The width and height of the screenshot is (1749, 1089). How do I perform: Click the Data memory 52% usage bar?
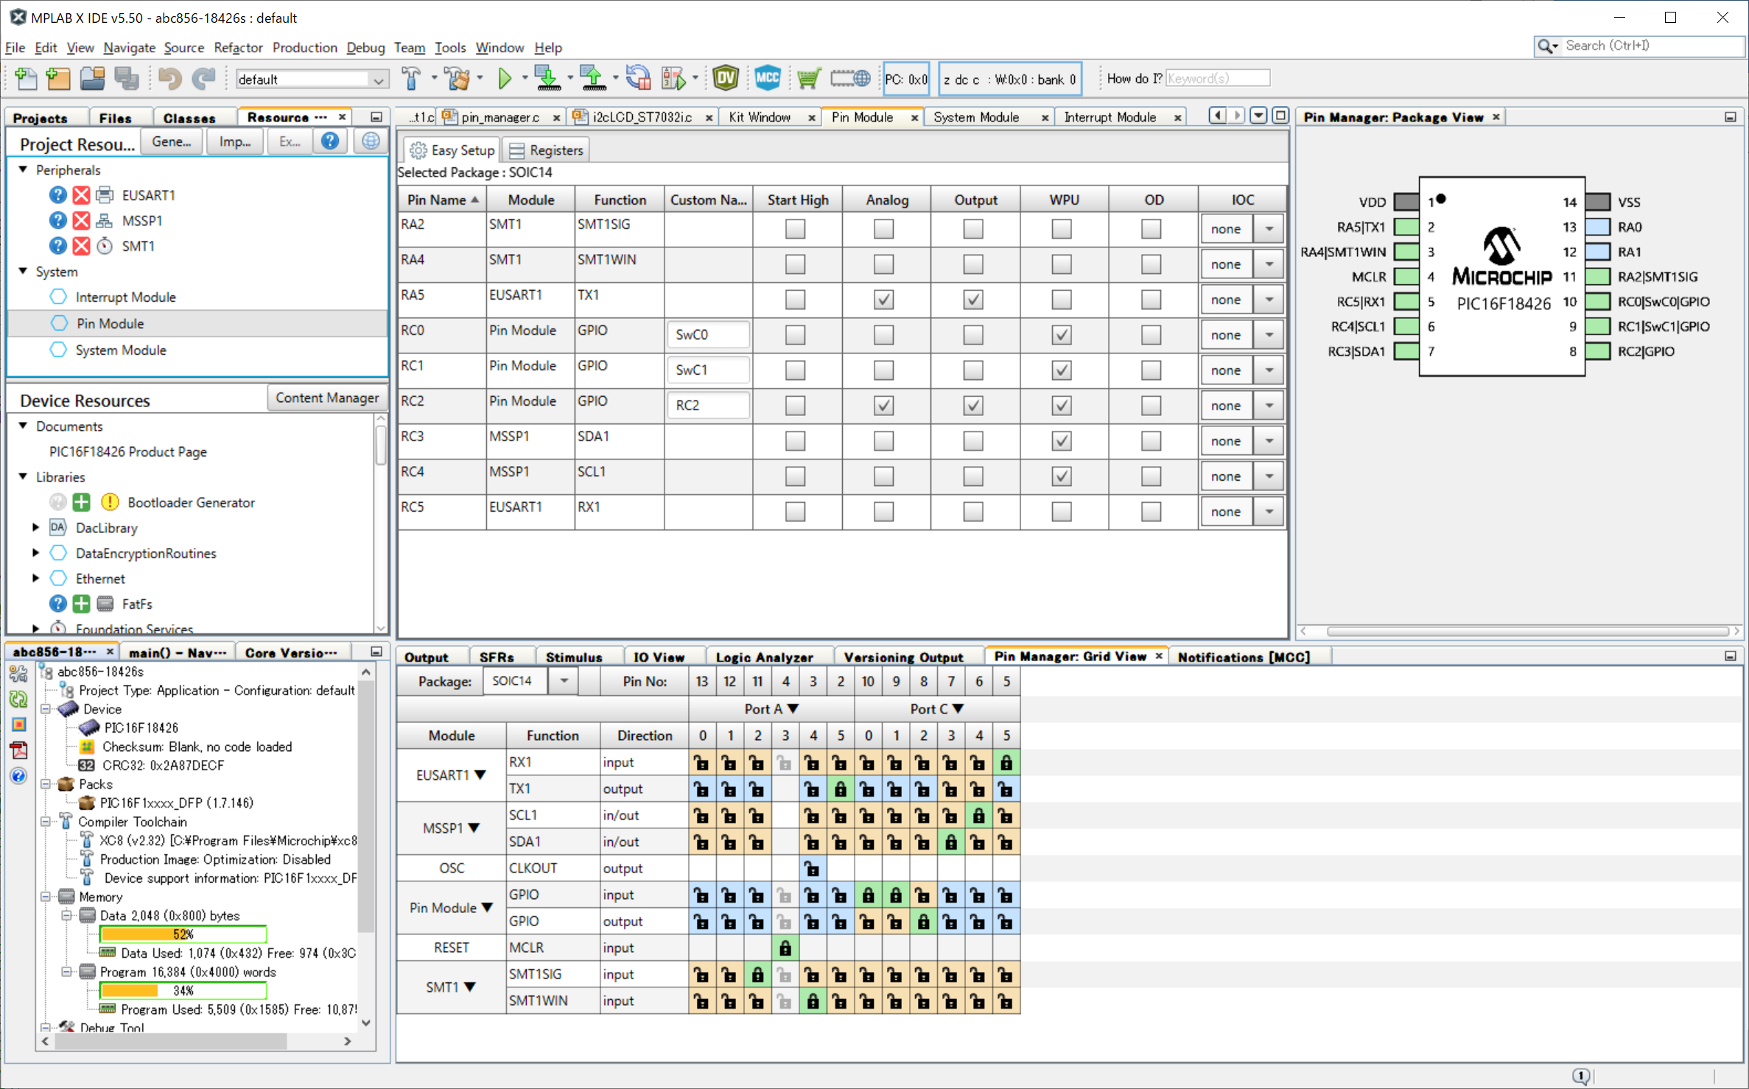(x=183, y=934)
